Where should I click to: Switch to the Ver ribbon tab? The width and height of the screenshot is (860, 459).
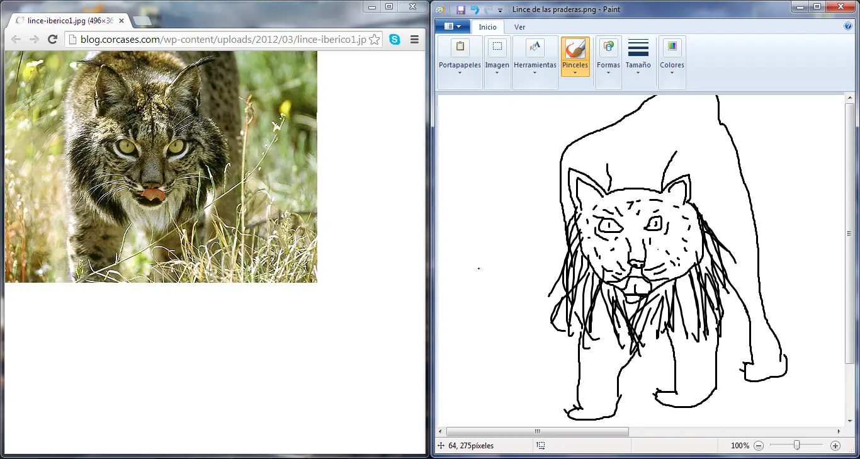[519, 27]
